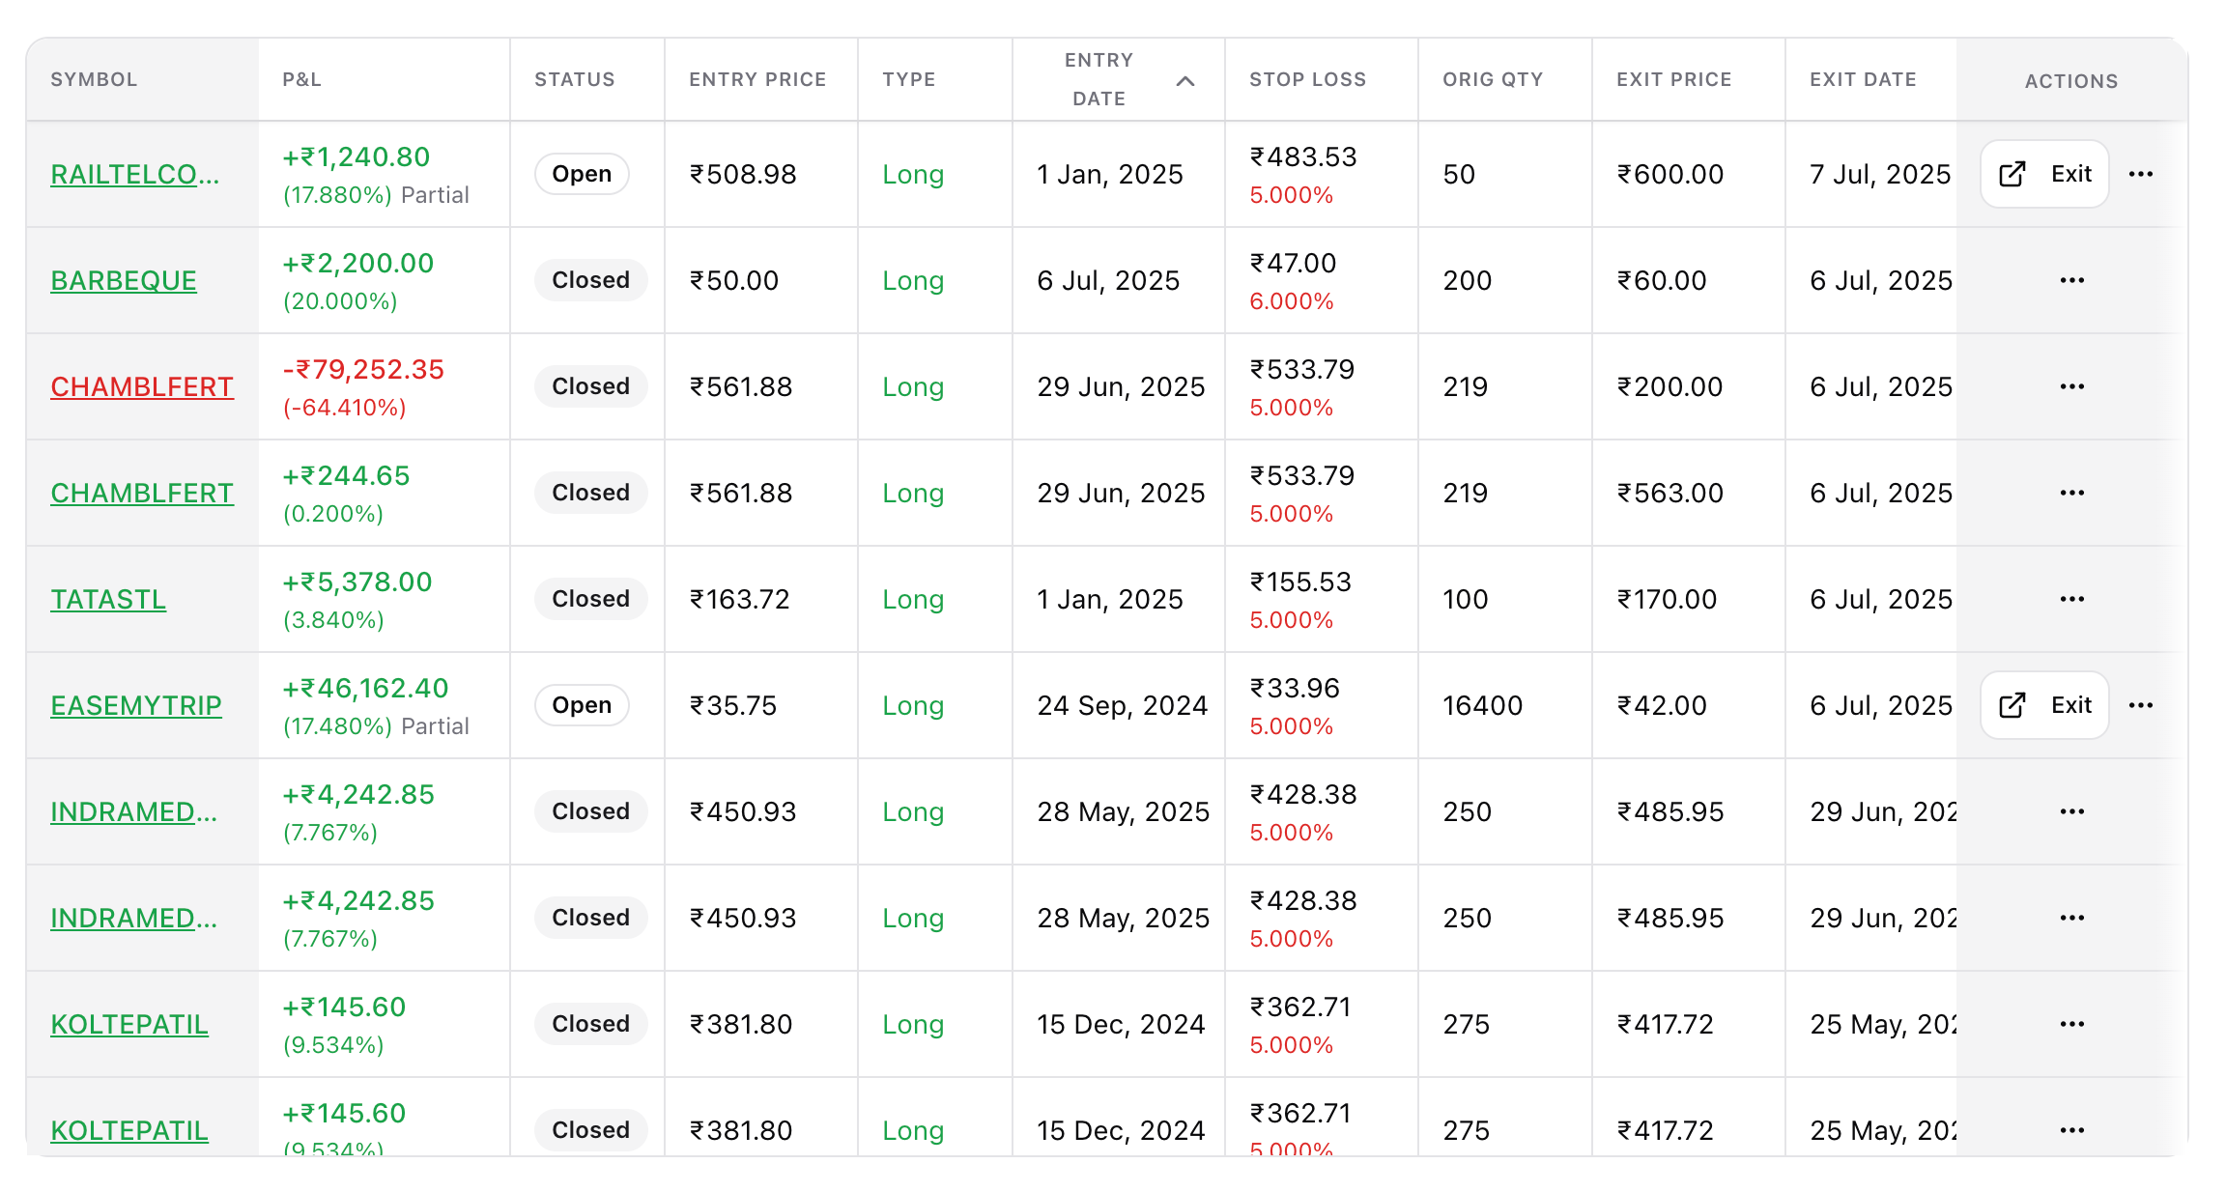Open the BARBEQUE symbol link
Viewport: 2226px width, 1192px height.
[x=124, y=281]
